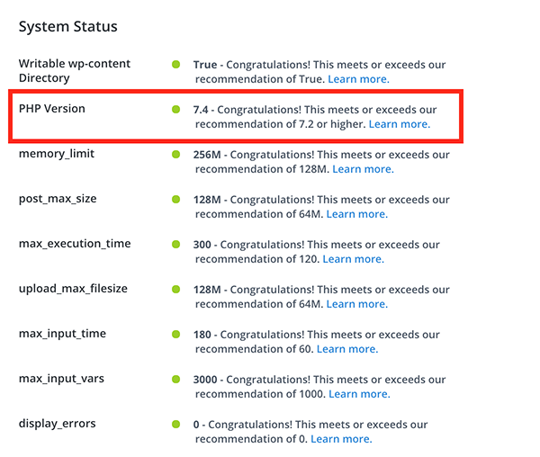540x457 pixels.
Task: Click green status dot for max_input_time
Action: 176,334
